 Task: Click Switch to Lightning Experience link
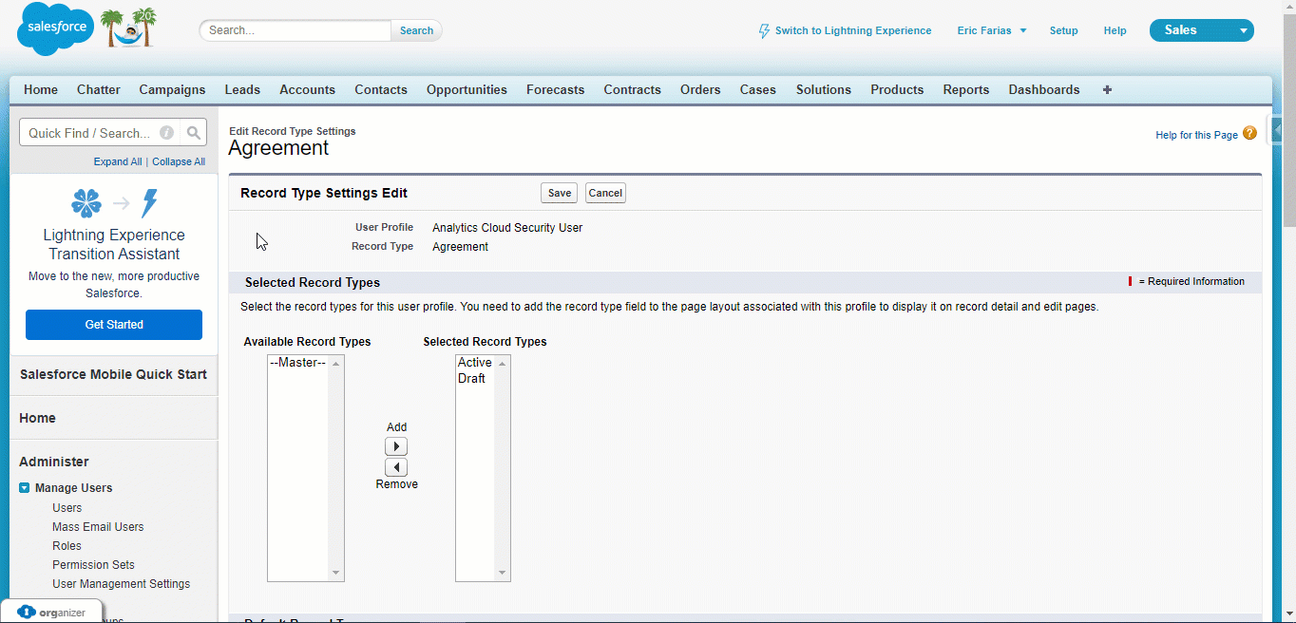coord(853,30)
